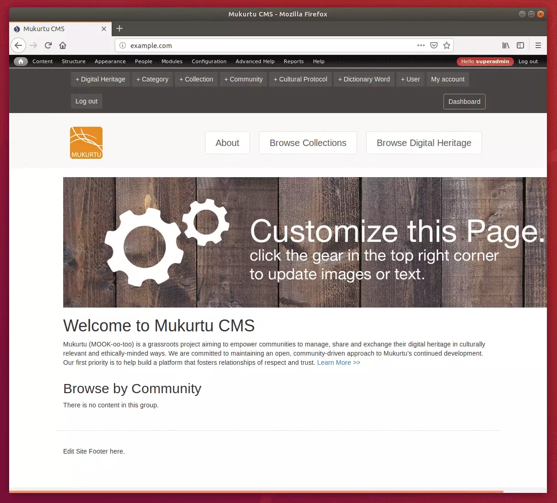Viewport: 557px width, 503px height.
Task: Click the horizontal scrollbar at page bottom
Action: pos(256,492)
